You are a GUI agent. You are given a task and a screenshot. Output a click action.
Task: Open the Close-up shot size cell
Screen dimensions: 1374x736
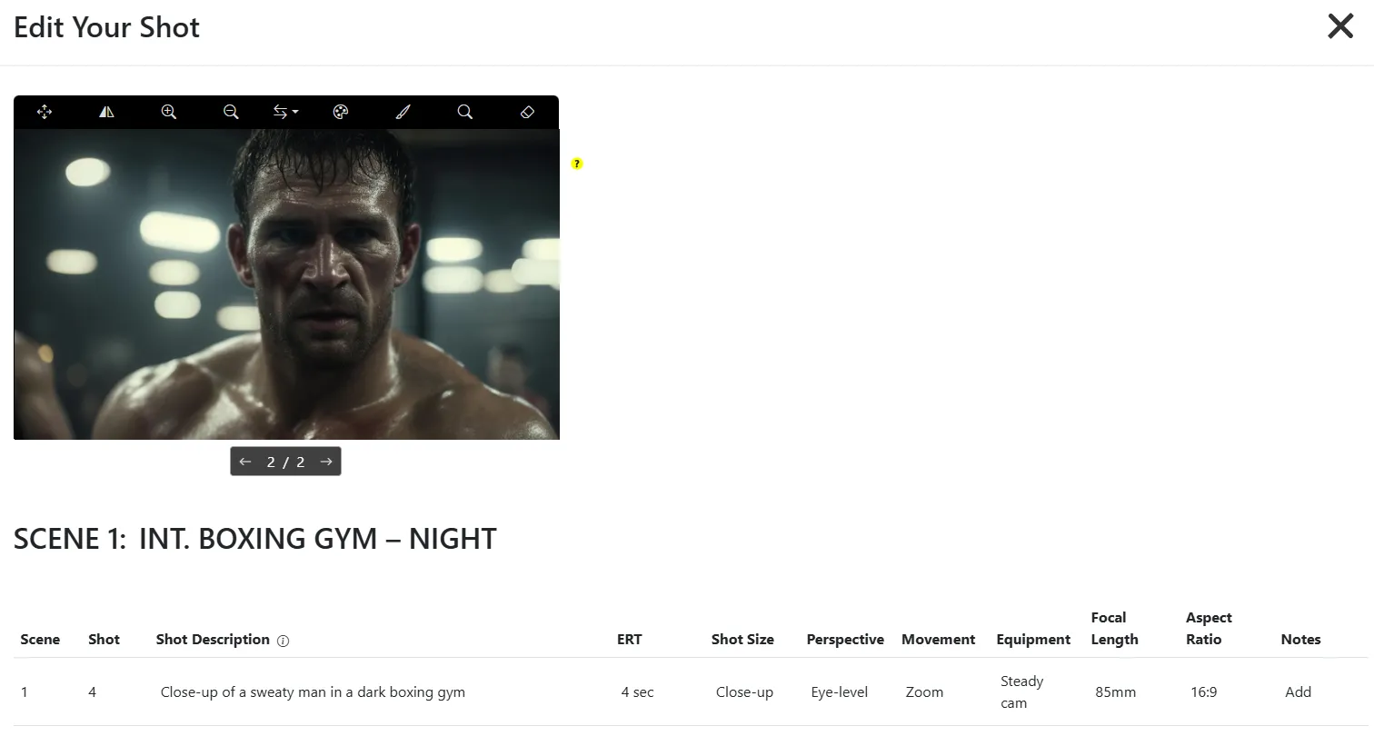tap(744, 692)
